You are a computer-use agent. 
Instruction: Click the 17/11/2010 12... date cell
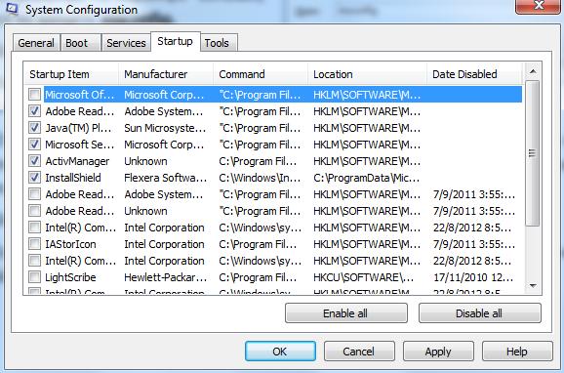pyautogui.click(x=473, y=277)
